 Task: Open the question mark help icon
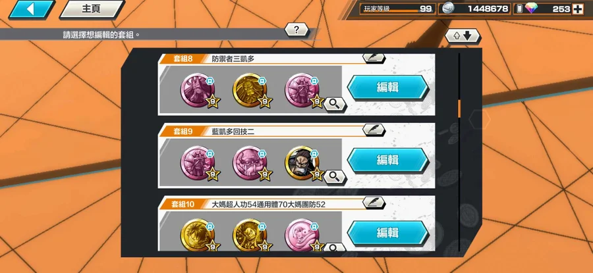coord(296,30)
